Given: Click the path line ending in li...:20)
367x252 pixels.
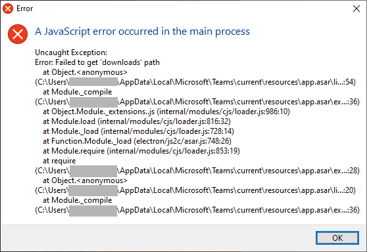Looking at the screenshot, I should [195, 190].
